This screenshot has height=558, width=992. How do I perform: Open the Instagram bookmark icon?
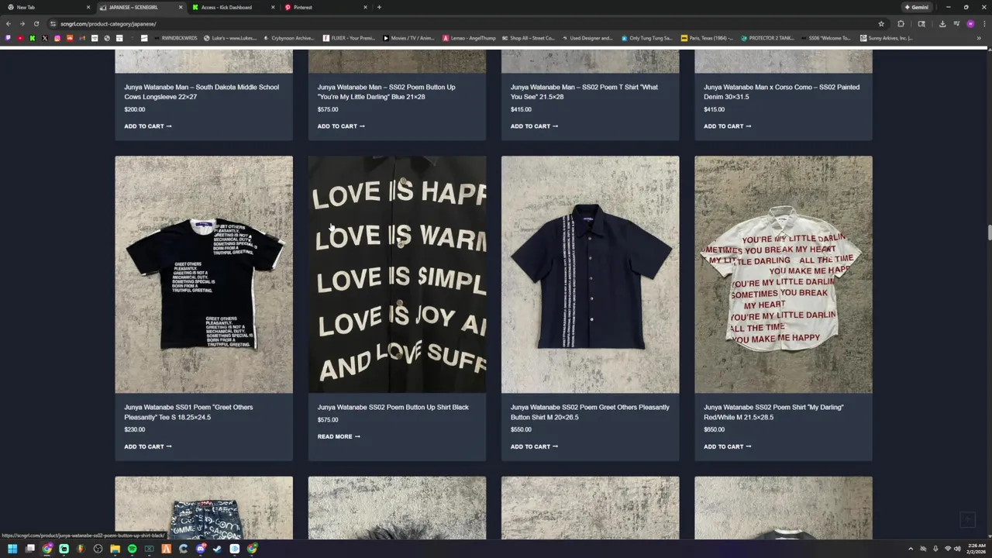coord(57,38)
